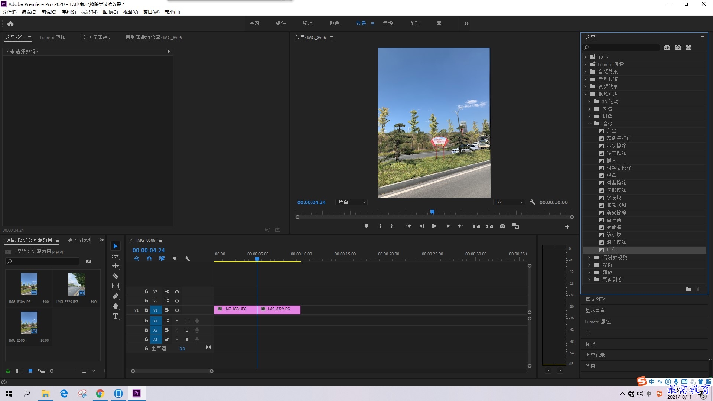Click Mark In bracket button
This screenshot has height=401, width=713.
pyautogui.click(x=380, y=226)
